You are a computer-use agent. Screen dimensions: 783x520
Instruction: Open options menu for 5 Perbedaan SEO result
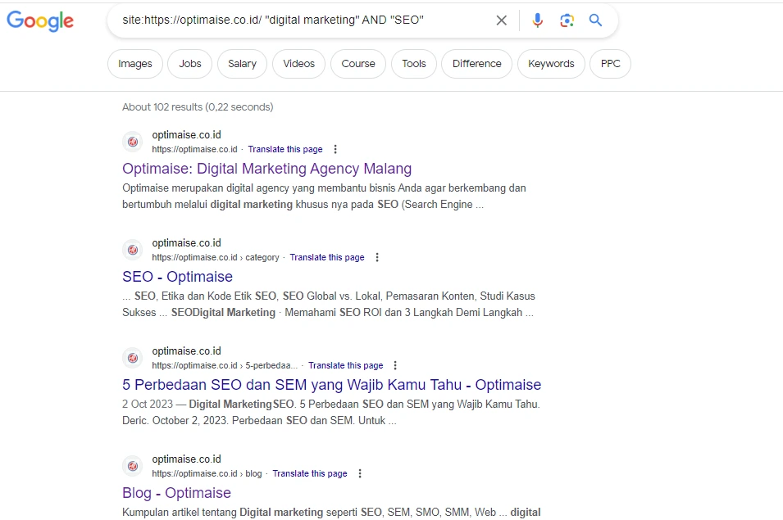click(x=395, y=365)
